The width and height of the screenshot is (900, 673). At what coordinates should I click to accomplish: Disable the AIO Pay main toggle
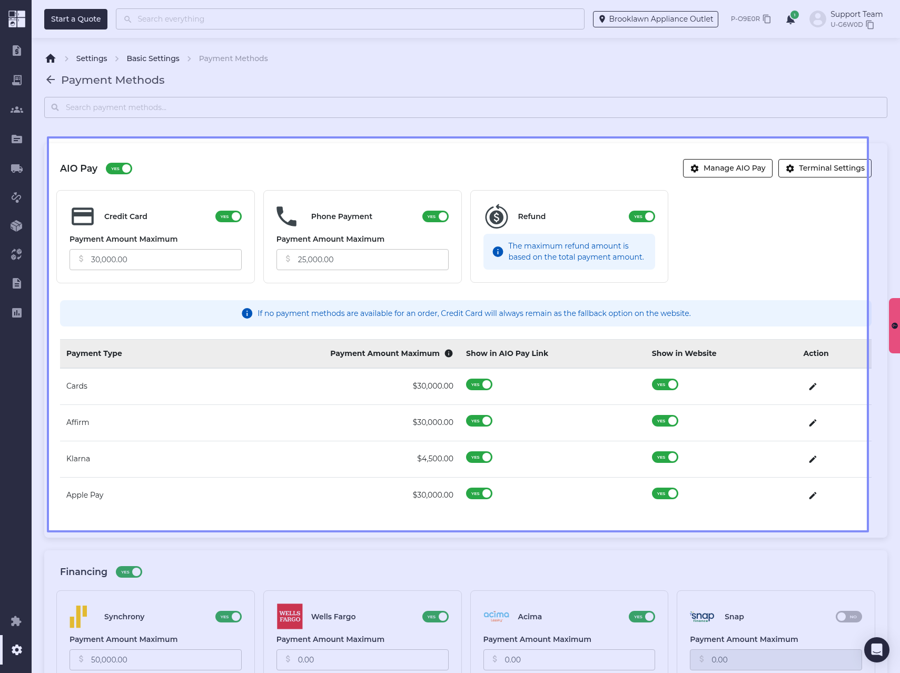[119, 169]
